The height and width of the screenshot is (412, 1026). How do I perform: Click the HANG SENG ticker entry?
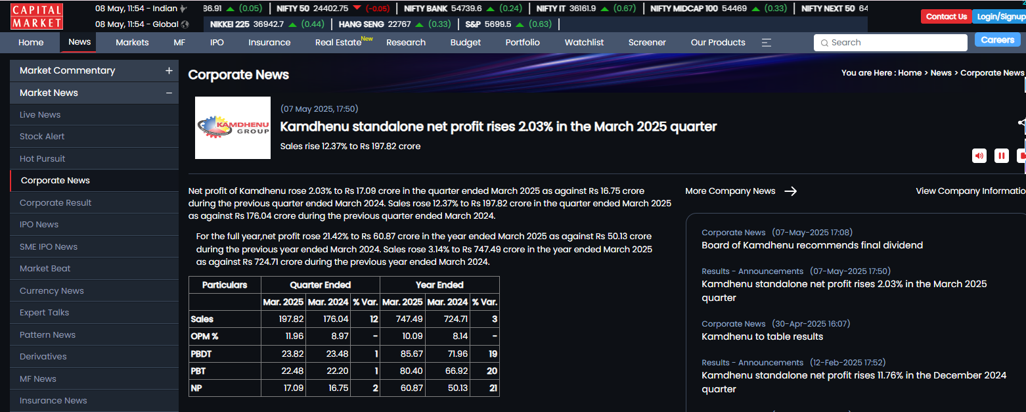tap(395, 24)
